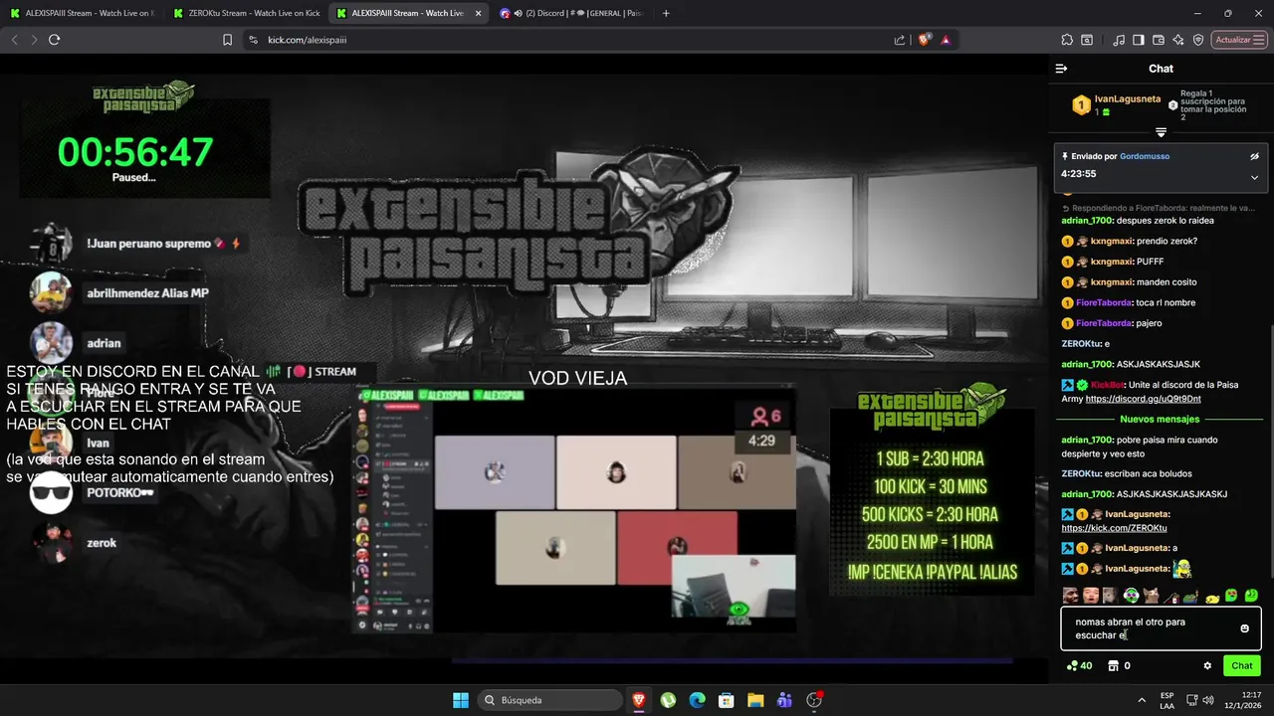The height and width of the screenshot is (716, 1274).
Task: Click the Brave Rewards triangle icon
Action: coord(946,40)
